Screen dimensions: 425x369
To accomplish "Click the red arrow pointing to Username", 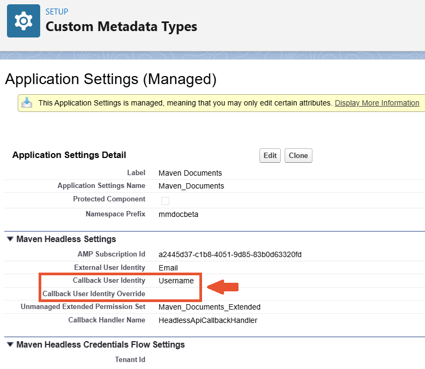I will tap(222, 287).
